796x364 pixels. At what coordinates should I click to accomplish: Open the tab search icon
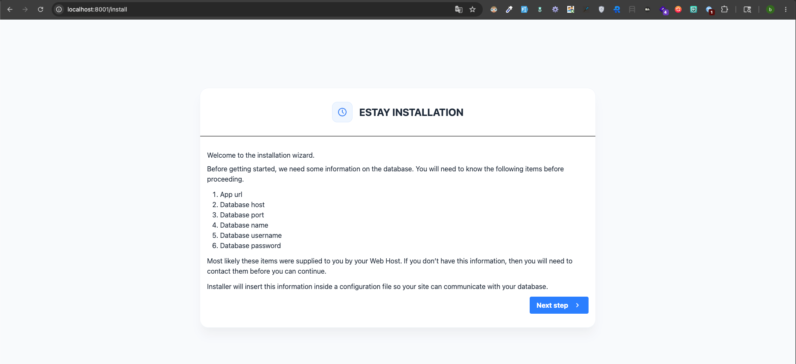[x=747, y=9]
